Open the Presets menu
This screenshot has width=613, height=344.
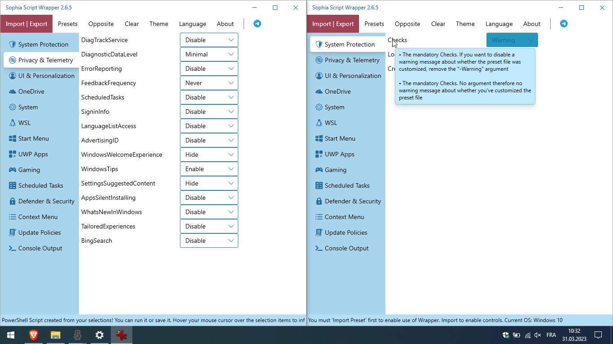[68, 24]
